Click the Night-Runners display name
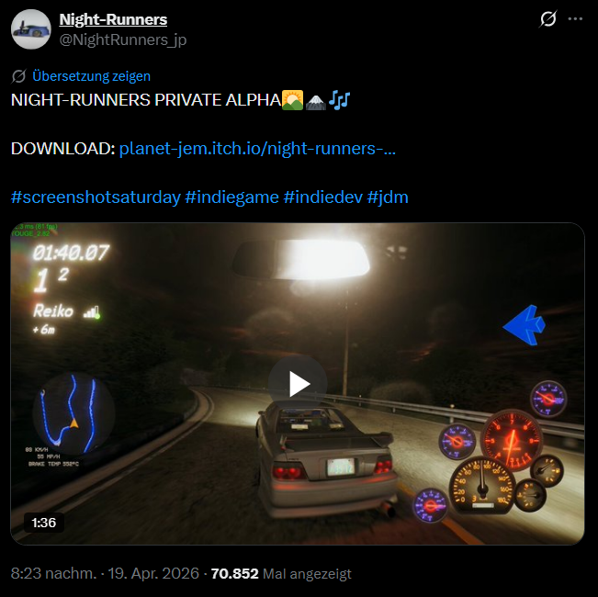 coord(113,19)
